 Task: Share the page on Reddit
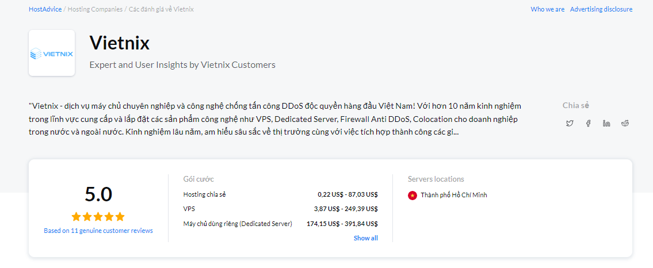625,123
